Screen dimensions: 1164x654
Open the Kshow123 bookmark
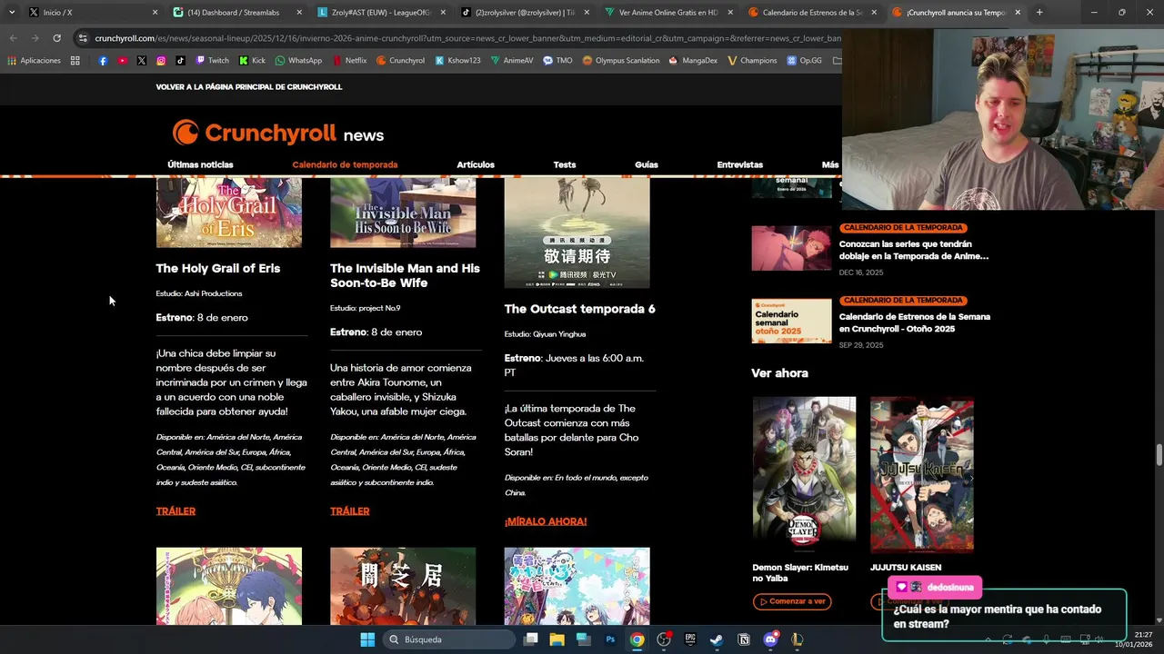(x=457, y=61)
